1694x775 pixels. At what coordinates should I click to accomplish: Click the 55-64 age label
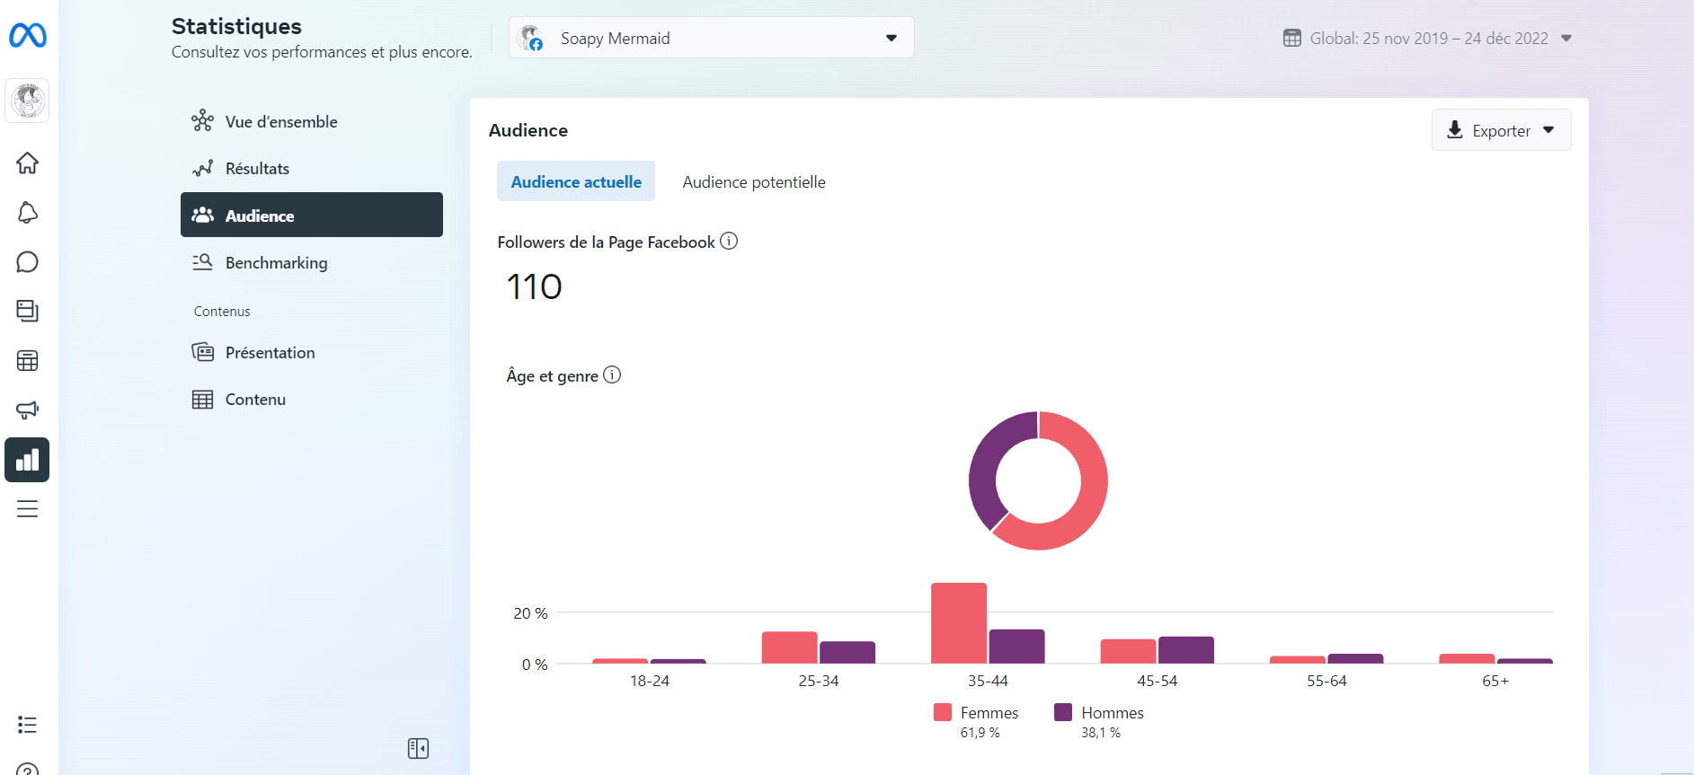coord(1326,681)
